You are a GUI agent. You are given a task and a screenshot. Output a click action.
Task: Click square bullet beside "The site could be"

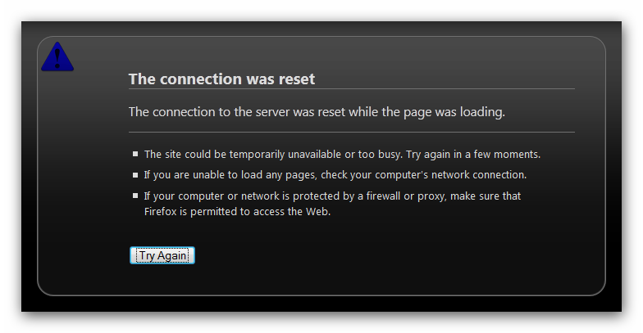[x=135, y=154]
